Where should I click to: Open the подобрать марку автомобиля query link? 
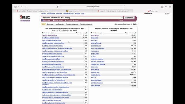point(51,40)
